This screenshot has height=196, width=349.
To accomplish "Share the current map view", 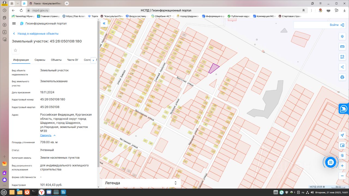I will point(342,67).
